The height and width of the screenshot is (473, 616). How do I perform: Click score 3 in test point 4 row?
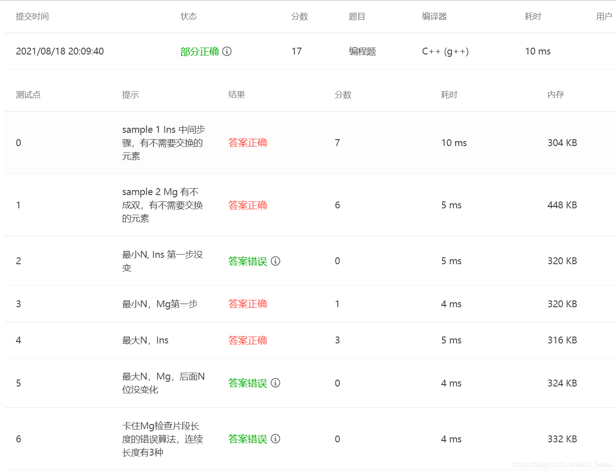tap(337, 340)
